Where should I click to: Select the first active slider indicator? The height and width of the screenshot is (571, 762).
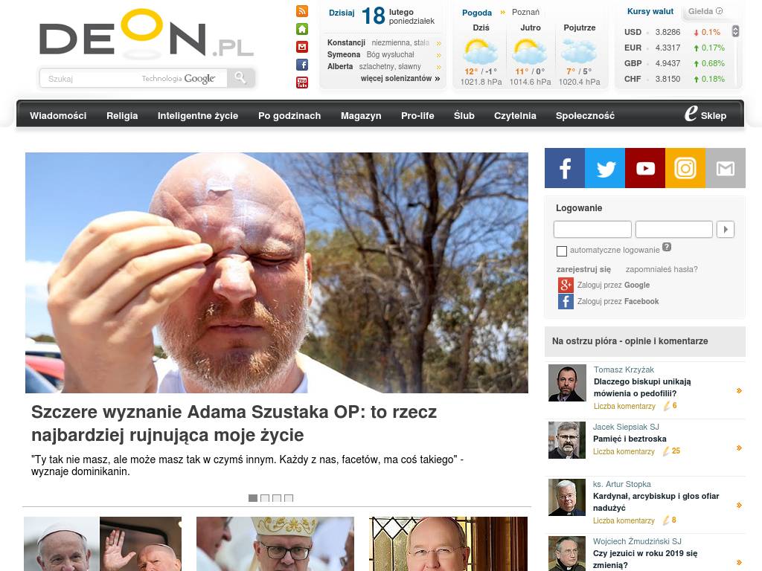click(x=253, y=498)
